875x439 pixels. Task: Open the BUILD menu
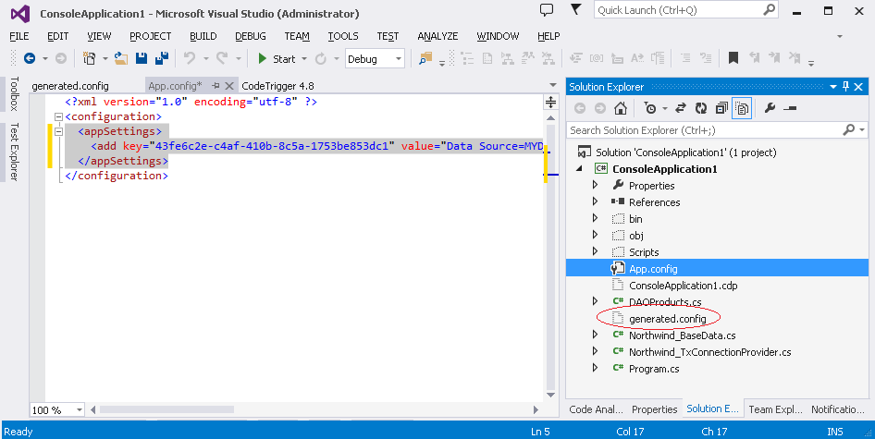click(203, 36)
